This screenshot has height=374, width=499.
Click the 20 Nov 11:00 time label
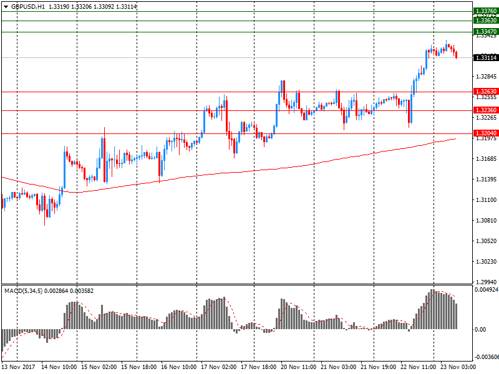pyautogui.click(x=299, y=367)
